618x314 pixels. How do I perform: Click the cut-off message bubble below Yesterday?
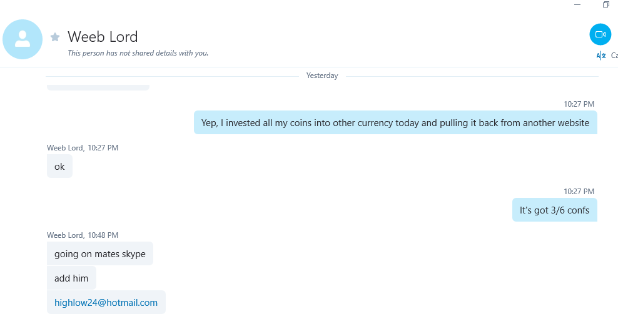98,87
